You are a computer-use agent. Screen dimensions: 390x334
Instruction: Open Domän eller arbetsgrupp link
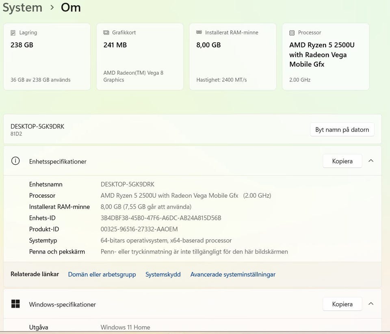pos(102,274)
